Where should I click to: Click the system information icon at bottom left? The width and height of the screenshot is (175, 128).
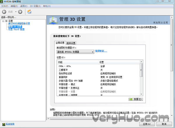coord(3,124)
